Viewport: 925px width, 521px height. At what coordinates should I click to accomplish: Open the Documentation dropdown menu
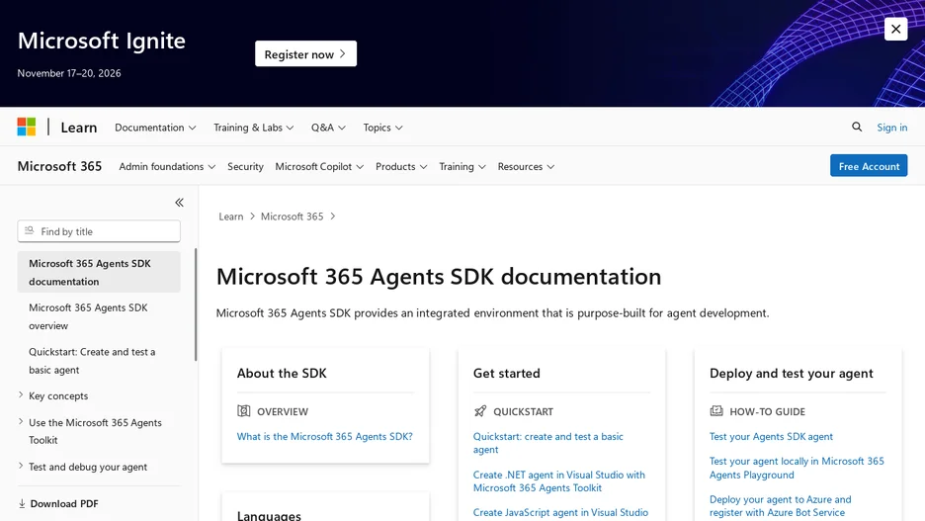[x=155, y=128]
